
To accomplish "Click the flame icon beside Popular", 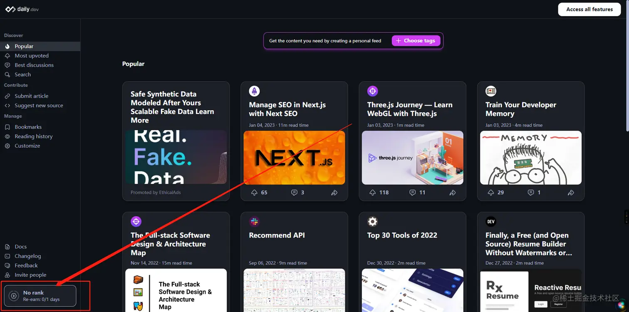I will pos(7,46).
